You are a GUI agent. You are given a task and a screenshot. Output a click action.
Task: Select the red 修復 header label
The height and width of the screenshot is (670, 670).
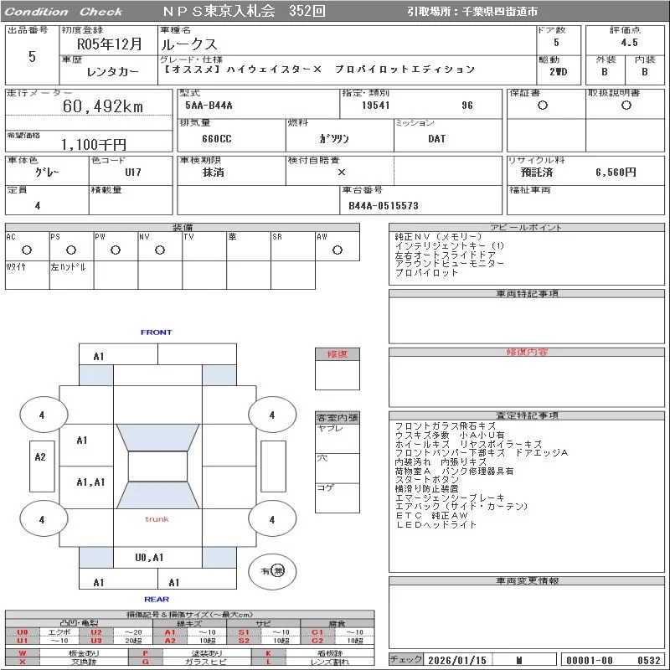(337, 354)
